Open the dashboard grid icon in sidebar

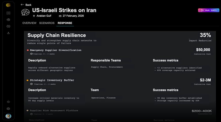point(8,13)
